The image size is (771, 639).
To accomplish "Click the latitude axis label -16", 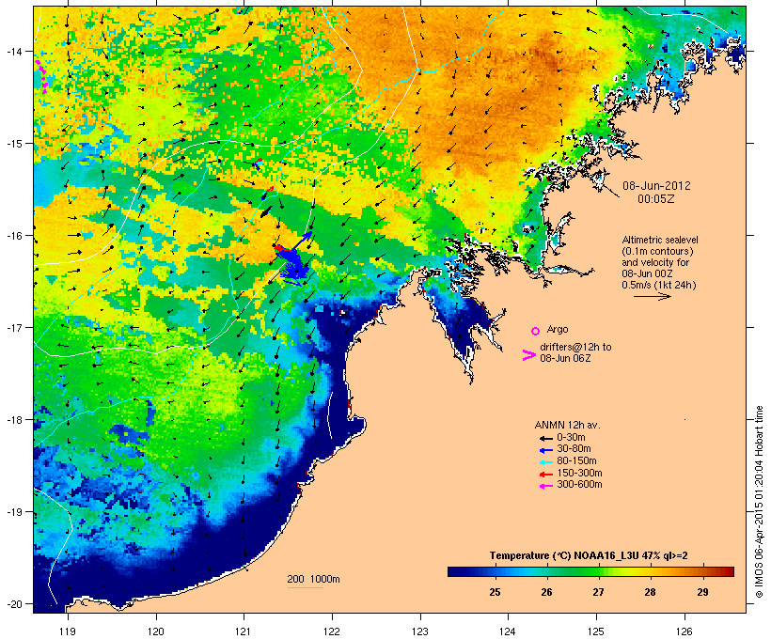I will (x=13, y=236).
